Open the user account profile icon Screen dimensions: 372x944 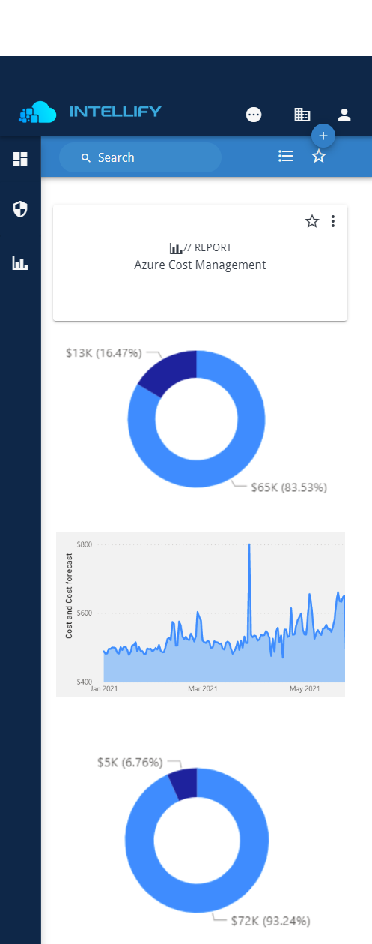[344, 115]
